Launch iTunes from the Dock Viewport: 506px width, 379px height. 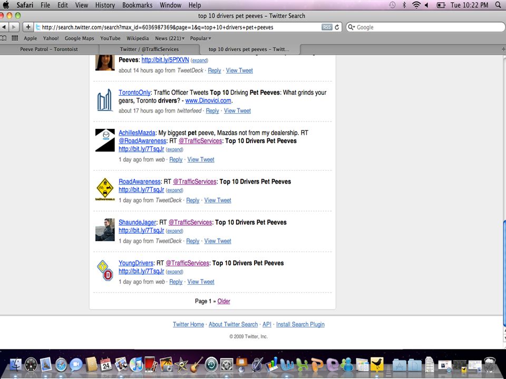coord(136,365)
